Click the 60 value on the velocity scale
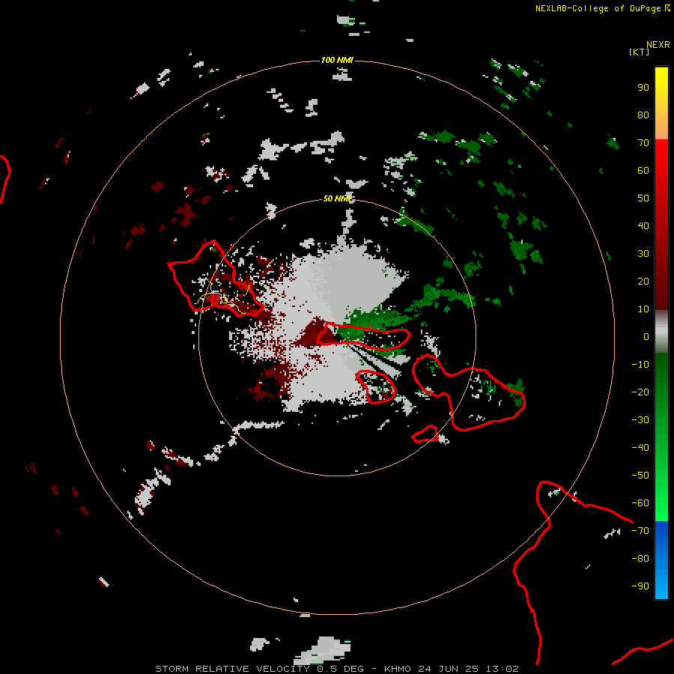This screenshot has width=674, height=674. tap(643, 170)
